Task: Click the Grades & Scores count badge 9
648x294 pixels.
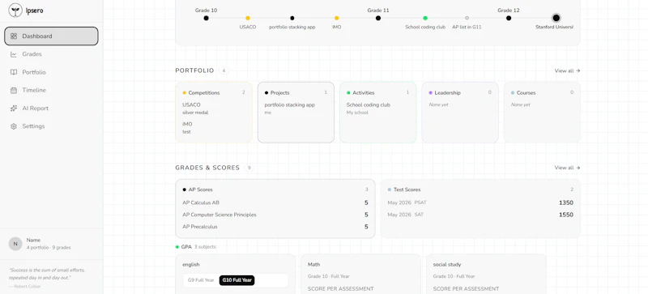Action: coord(249,168)
